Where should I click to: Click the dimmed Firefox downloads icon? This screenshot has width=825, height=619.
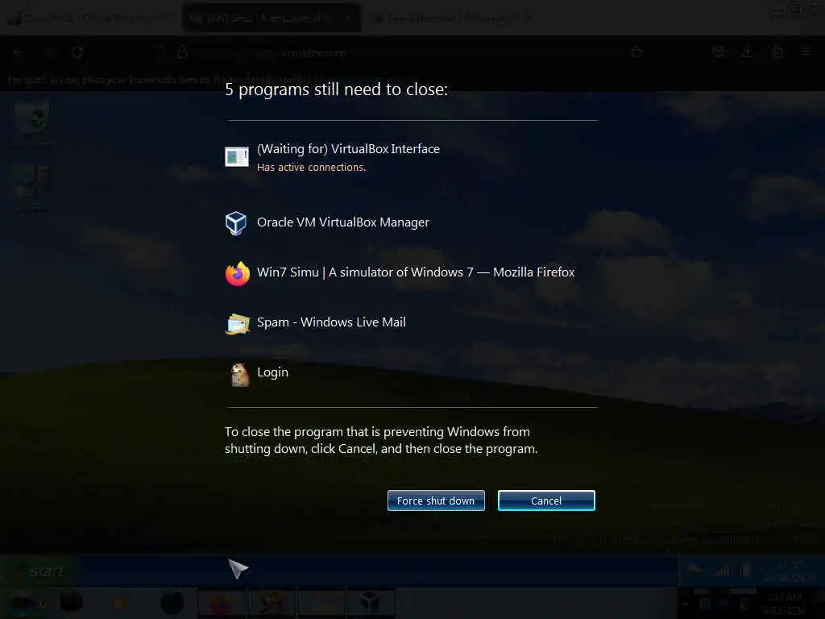pyautogui.click(x=747, y=52)
